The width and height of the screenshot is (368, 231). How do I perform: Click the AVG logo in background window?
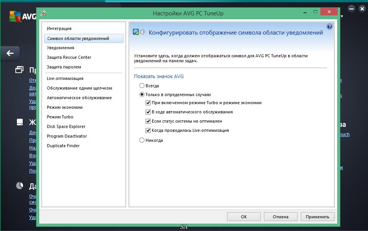click(x=23, y=17)
